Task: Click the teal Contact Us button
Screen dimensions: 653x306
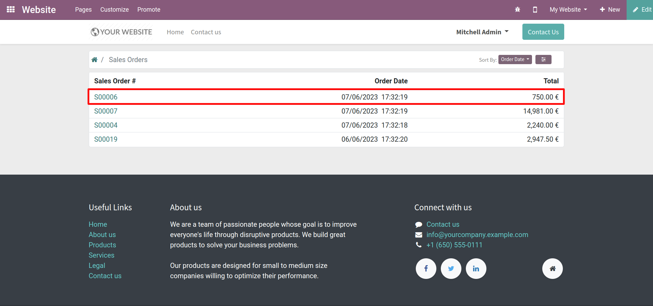Action: pos(543,32)
